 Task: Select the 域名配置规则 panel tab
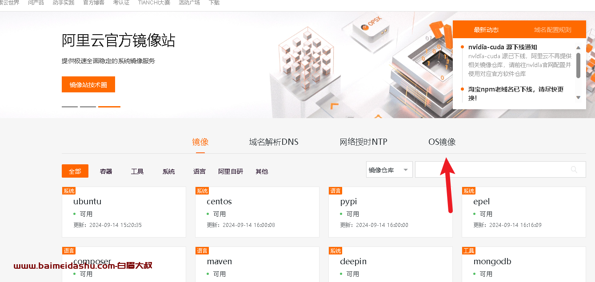coord(553,30)
